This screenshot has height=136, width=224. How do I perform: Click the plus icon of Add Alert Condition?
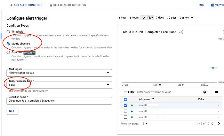(x=11, y=5)
